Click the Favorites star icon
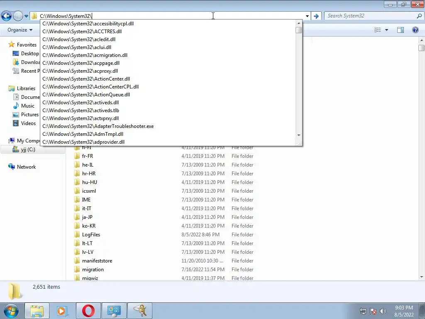Screen dimensions: 425x319 11,44
